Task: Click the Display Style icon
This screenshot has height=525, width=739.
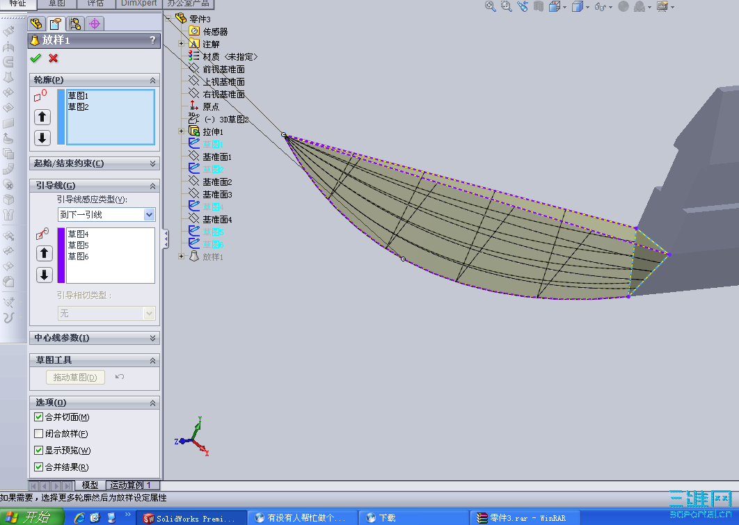Action: pyautogui.click(x=577, y=6)
